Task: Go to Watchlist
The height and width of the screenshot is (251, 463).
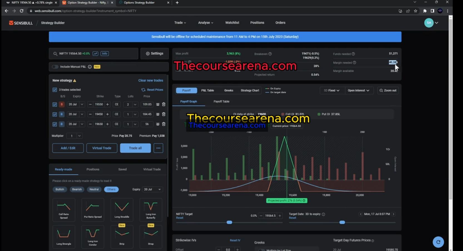Action: pos(232,23)
